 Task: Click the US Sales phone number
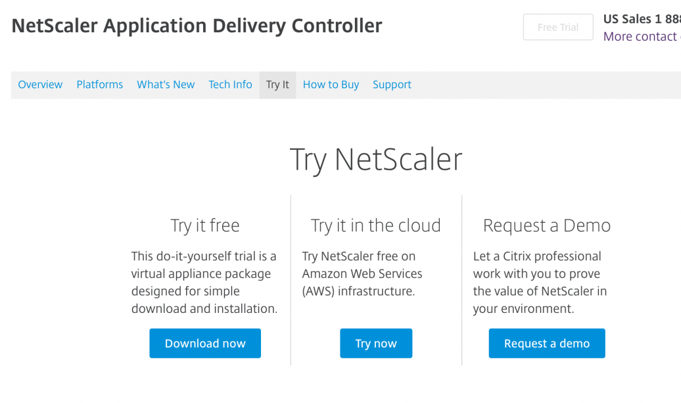pos(642,19)
